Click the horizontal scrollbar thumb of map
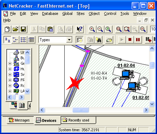157x134 pixels. pos(81,110)
